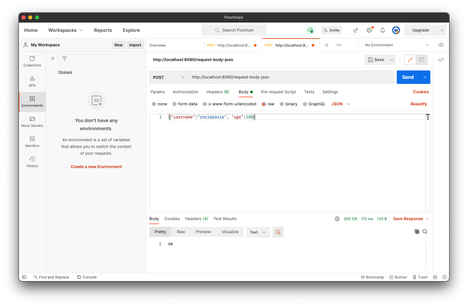Open the response Test Results tab
The height and width of the screenshot is (306, 468).
[x=225, y=219]
